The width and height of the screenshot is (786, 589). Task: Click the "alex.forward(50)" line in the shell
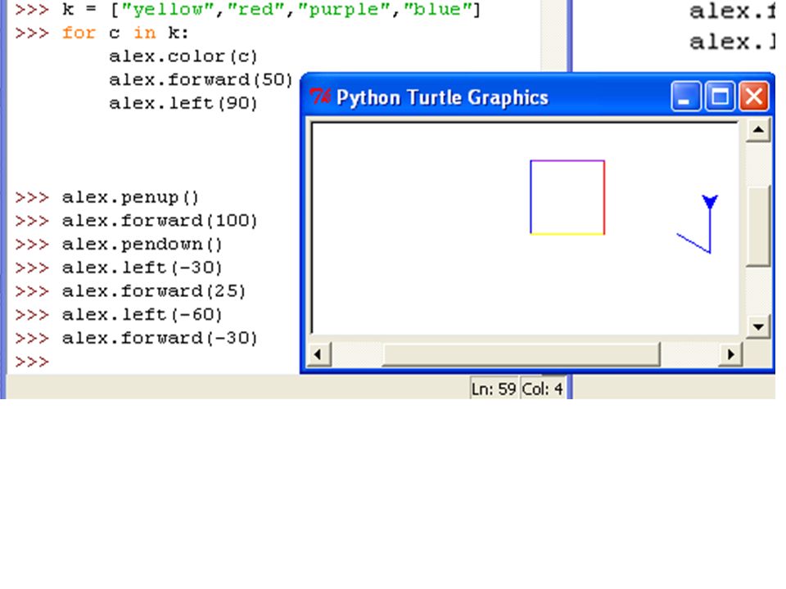tap(201, 79)
